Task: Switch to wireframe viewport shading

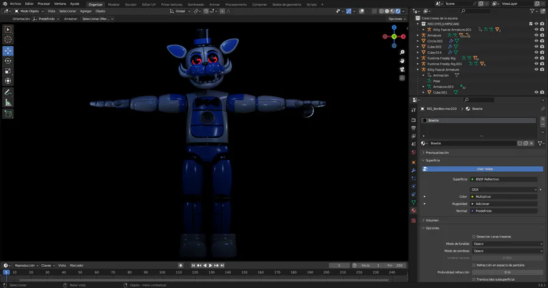Action: click(381, 11)
